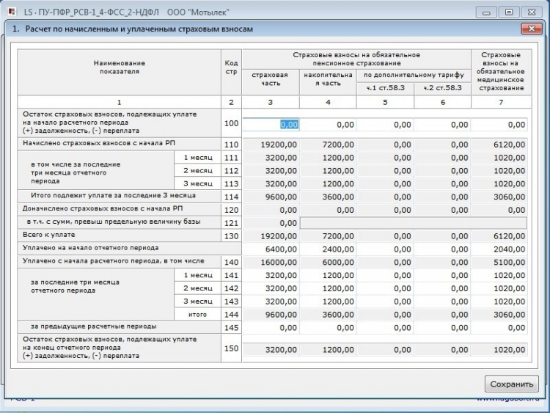Select row 145 накопительная часть field
550x413 pixels.
[x=328, y=327]
